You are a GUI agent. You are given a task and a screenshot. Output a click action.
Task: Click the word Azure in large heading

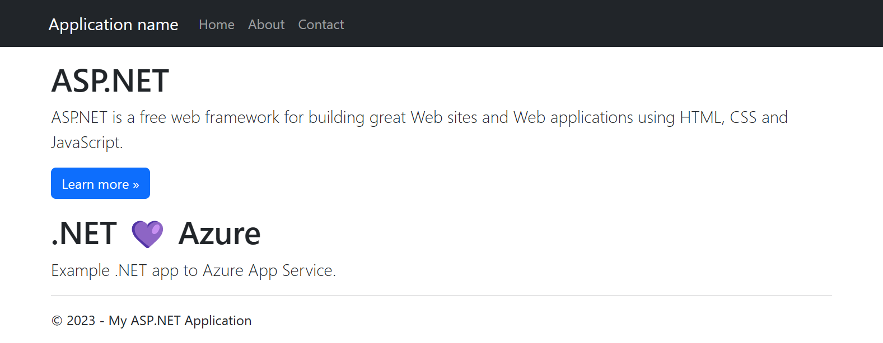point(219,234)
